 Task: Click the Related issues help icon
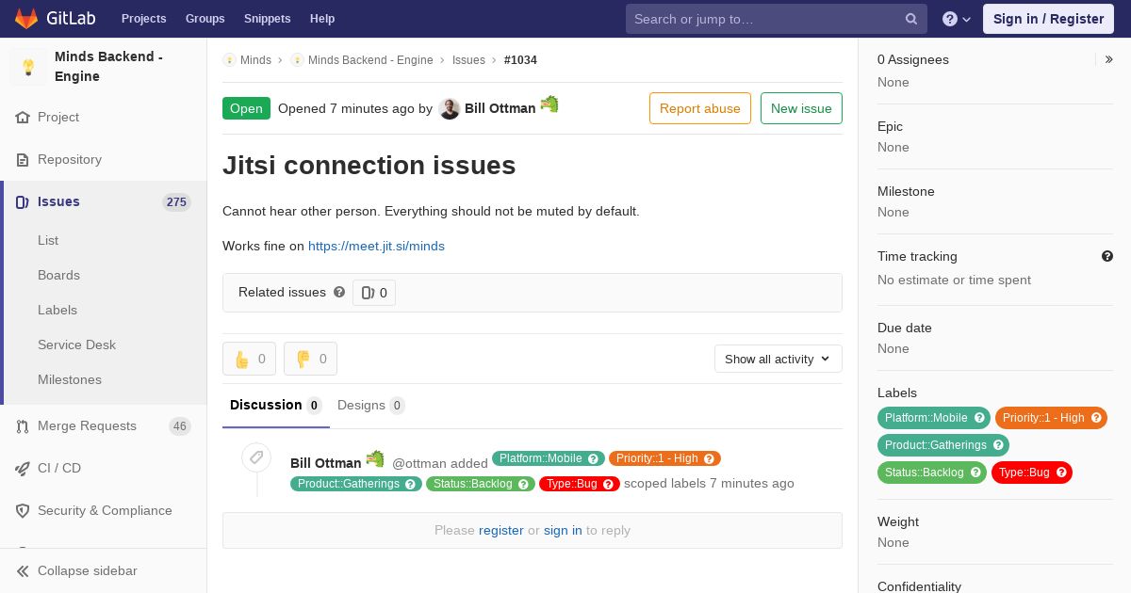pyautogui.click(x=339, y=292)
